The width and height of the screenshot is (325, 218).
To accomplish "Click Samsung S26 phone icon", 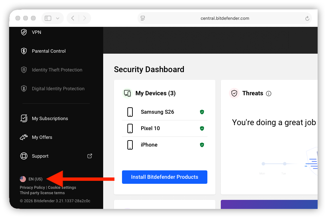I will (130, 112).
